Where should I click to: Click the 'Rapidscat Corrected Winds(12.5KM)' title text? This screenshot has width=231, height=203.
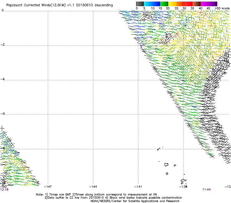point(36,5)
